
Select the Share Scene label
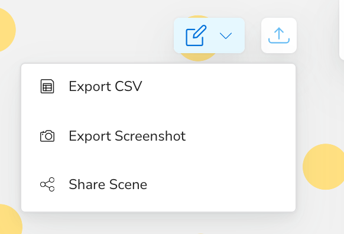(x=108, y=184)
